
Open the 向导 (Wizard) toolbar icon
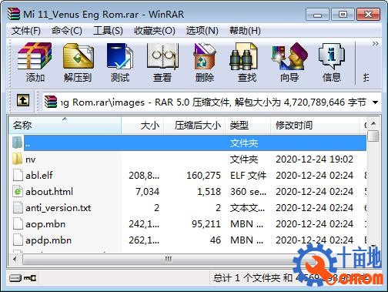tap(289, 56)
